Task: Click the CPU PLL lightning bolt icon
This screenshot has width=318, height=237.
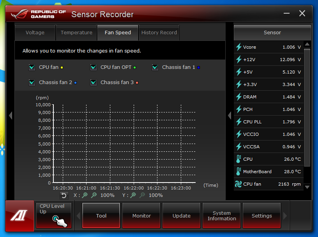Action: click(x=239, y=122)
